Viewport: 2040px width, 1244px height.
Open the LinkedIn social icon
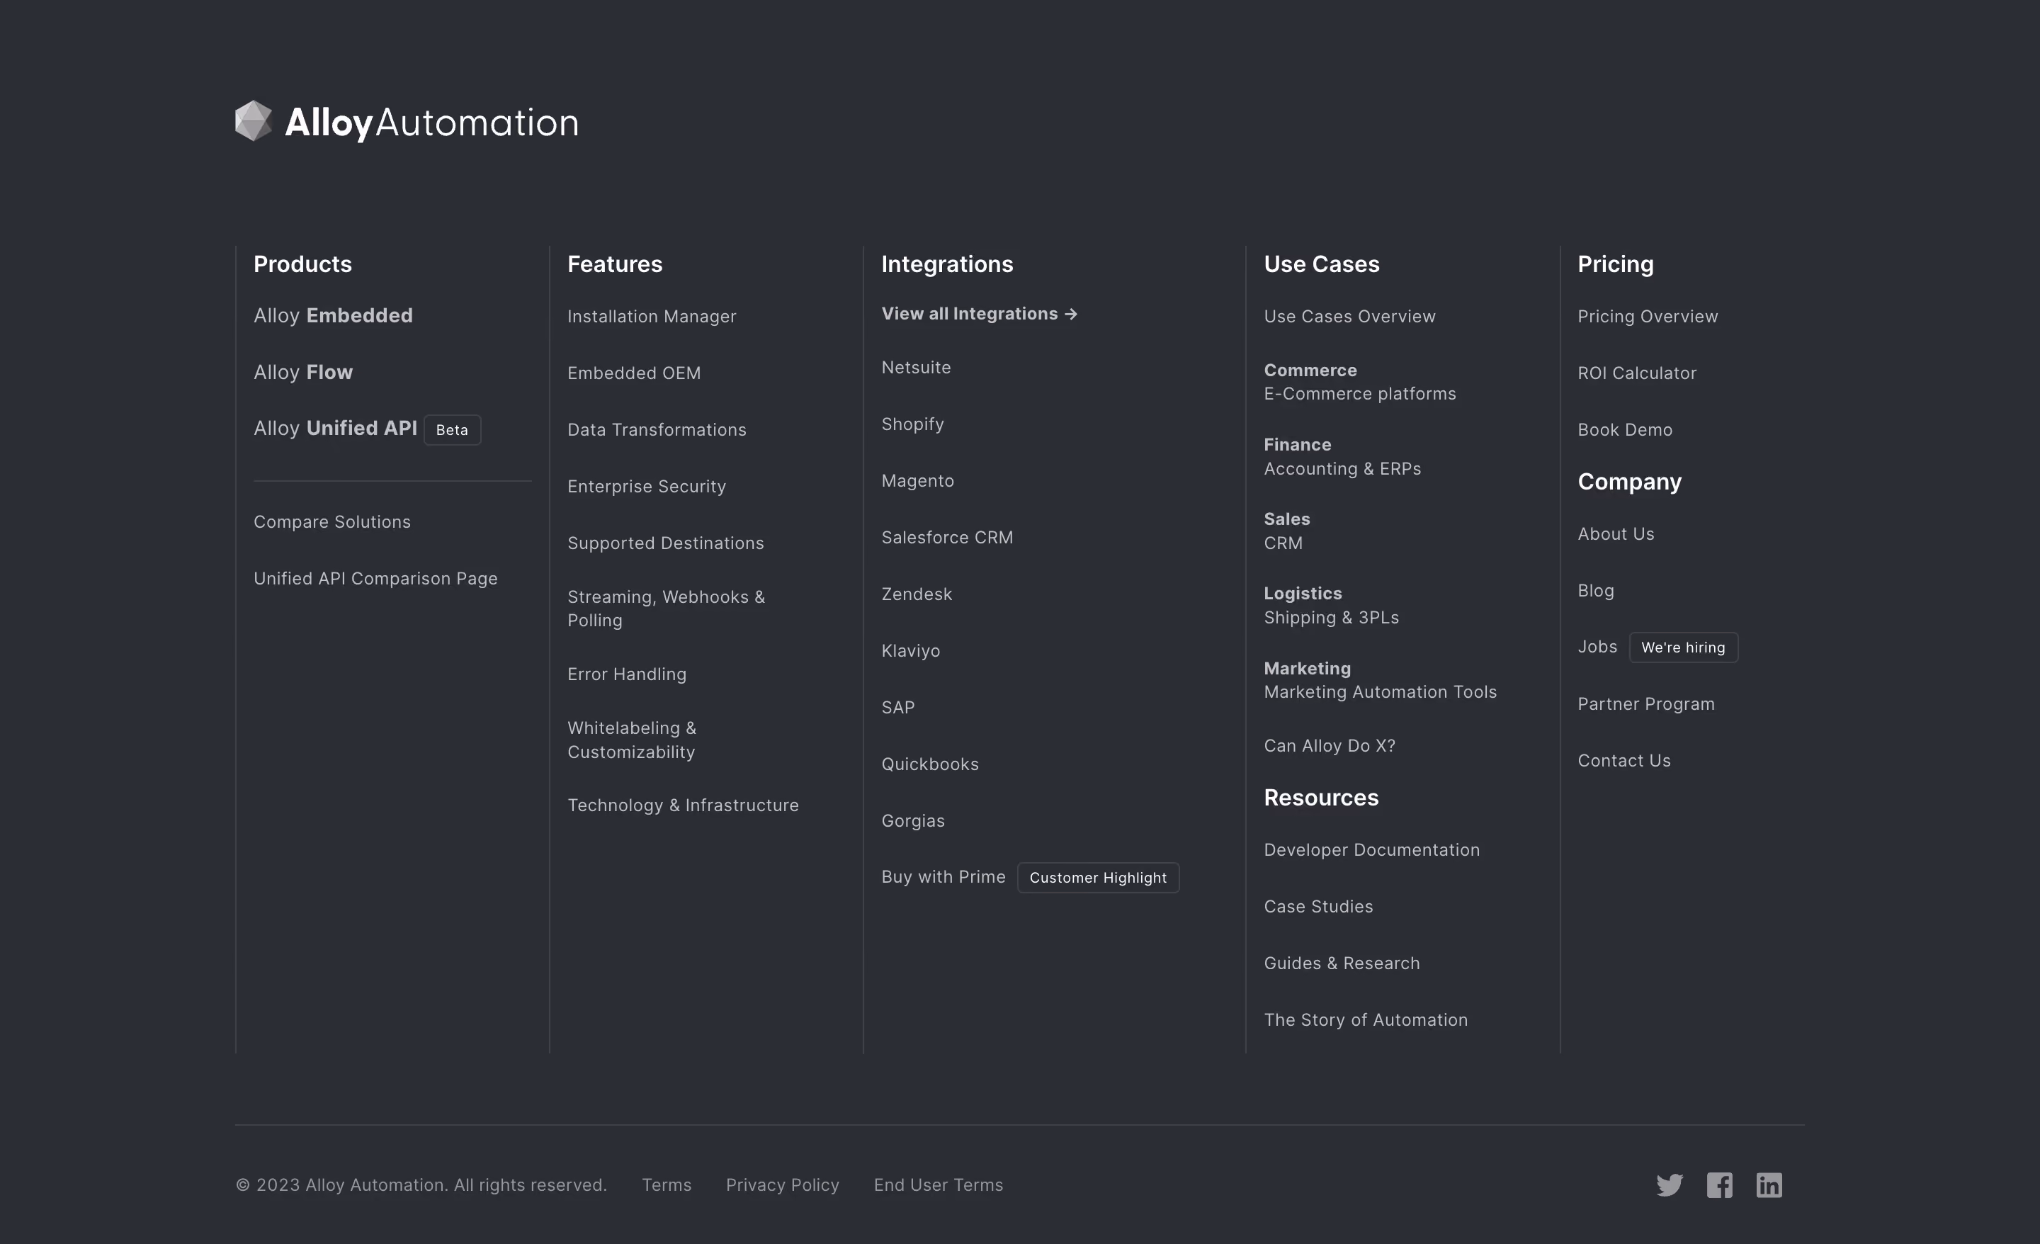click(x=1769, y=1185)
